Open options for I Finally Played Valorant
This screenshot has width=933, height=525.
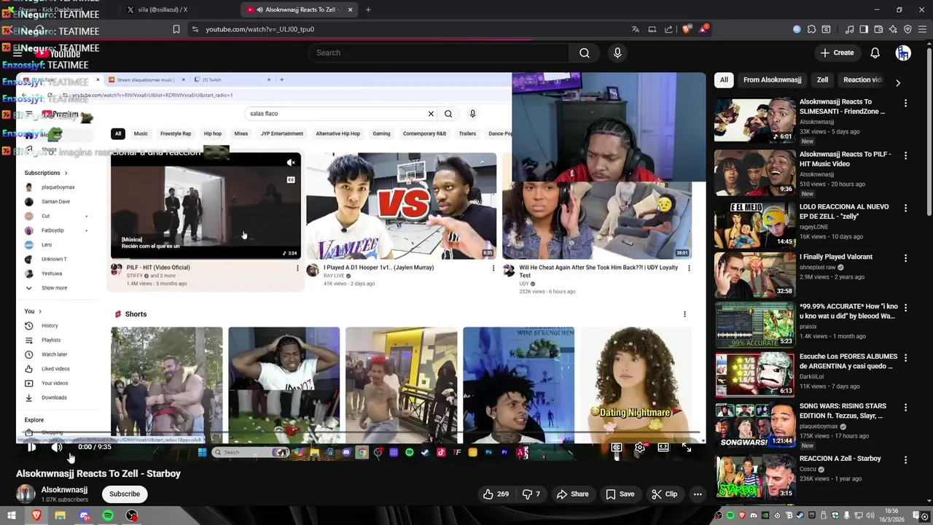[906, 258]
